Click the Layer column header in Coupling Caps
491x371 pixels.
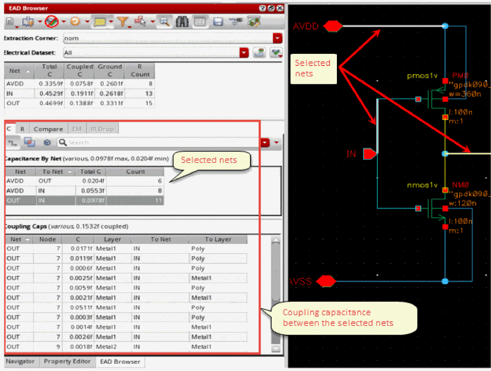(x=112, y=239)
